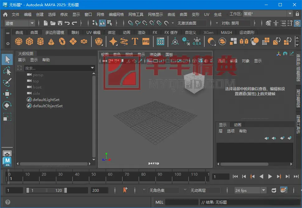This screenshot has height=208, width=302.
Task: Go to the start of playback range
Action: (235, 176)
